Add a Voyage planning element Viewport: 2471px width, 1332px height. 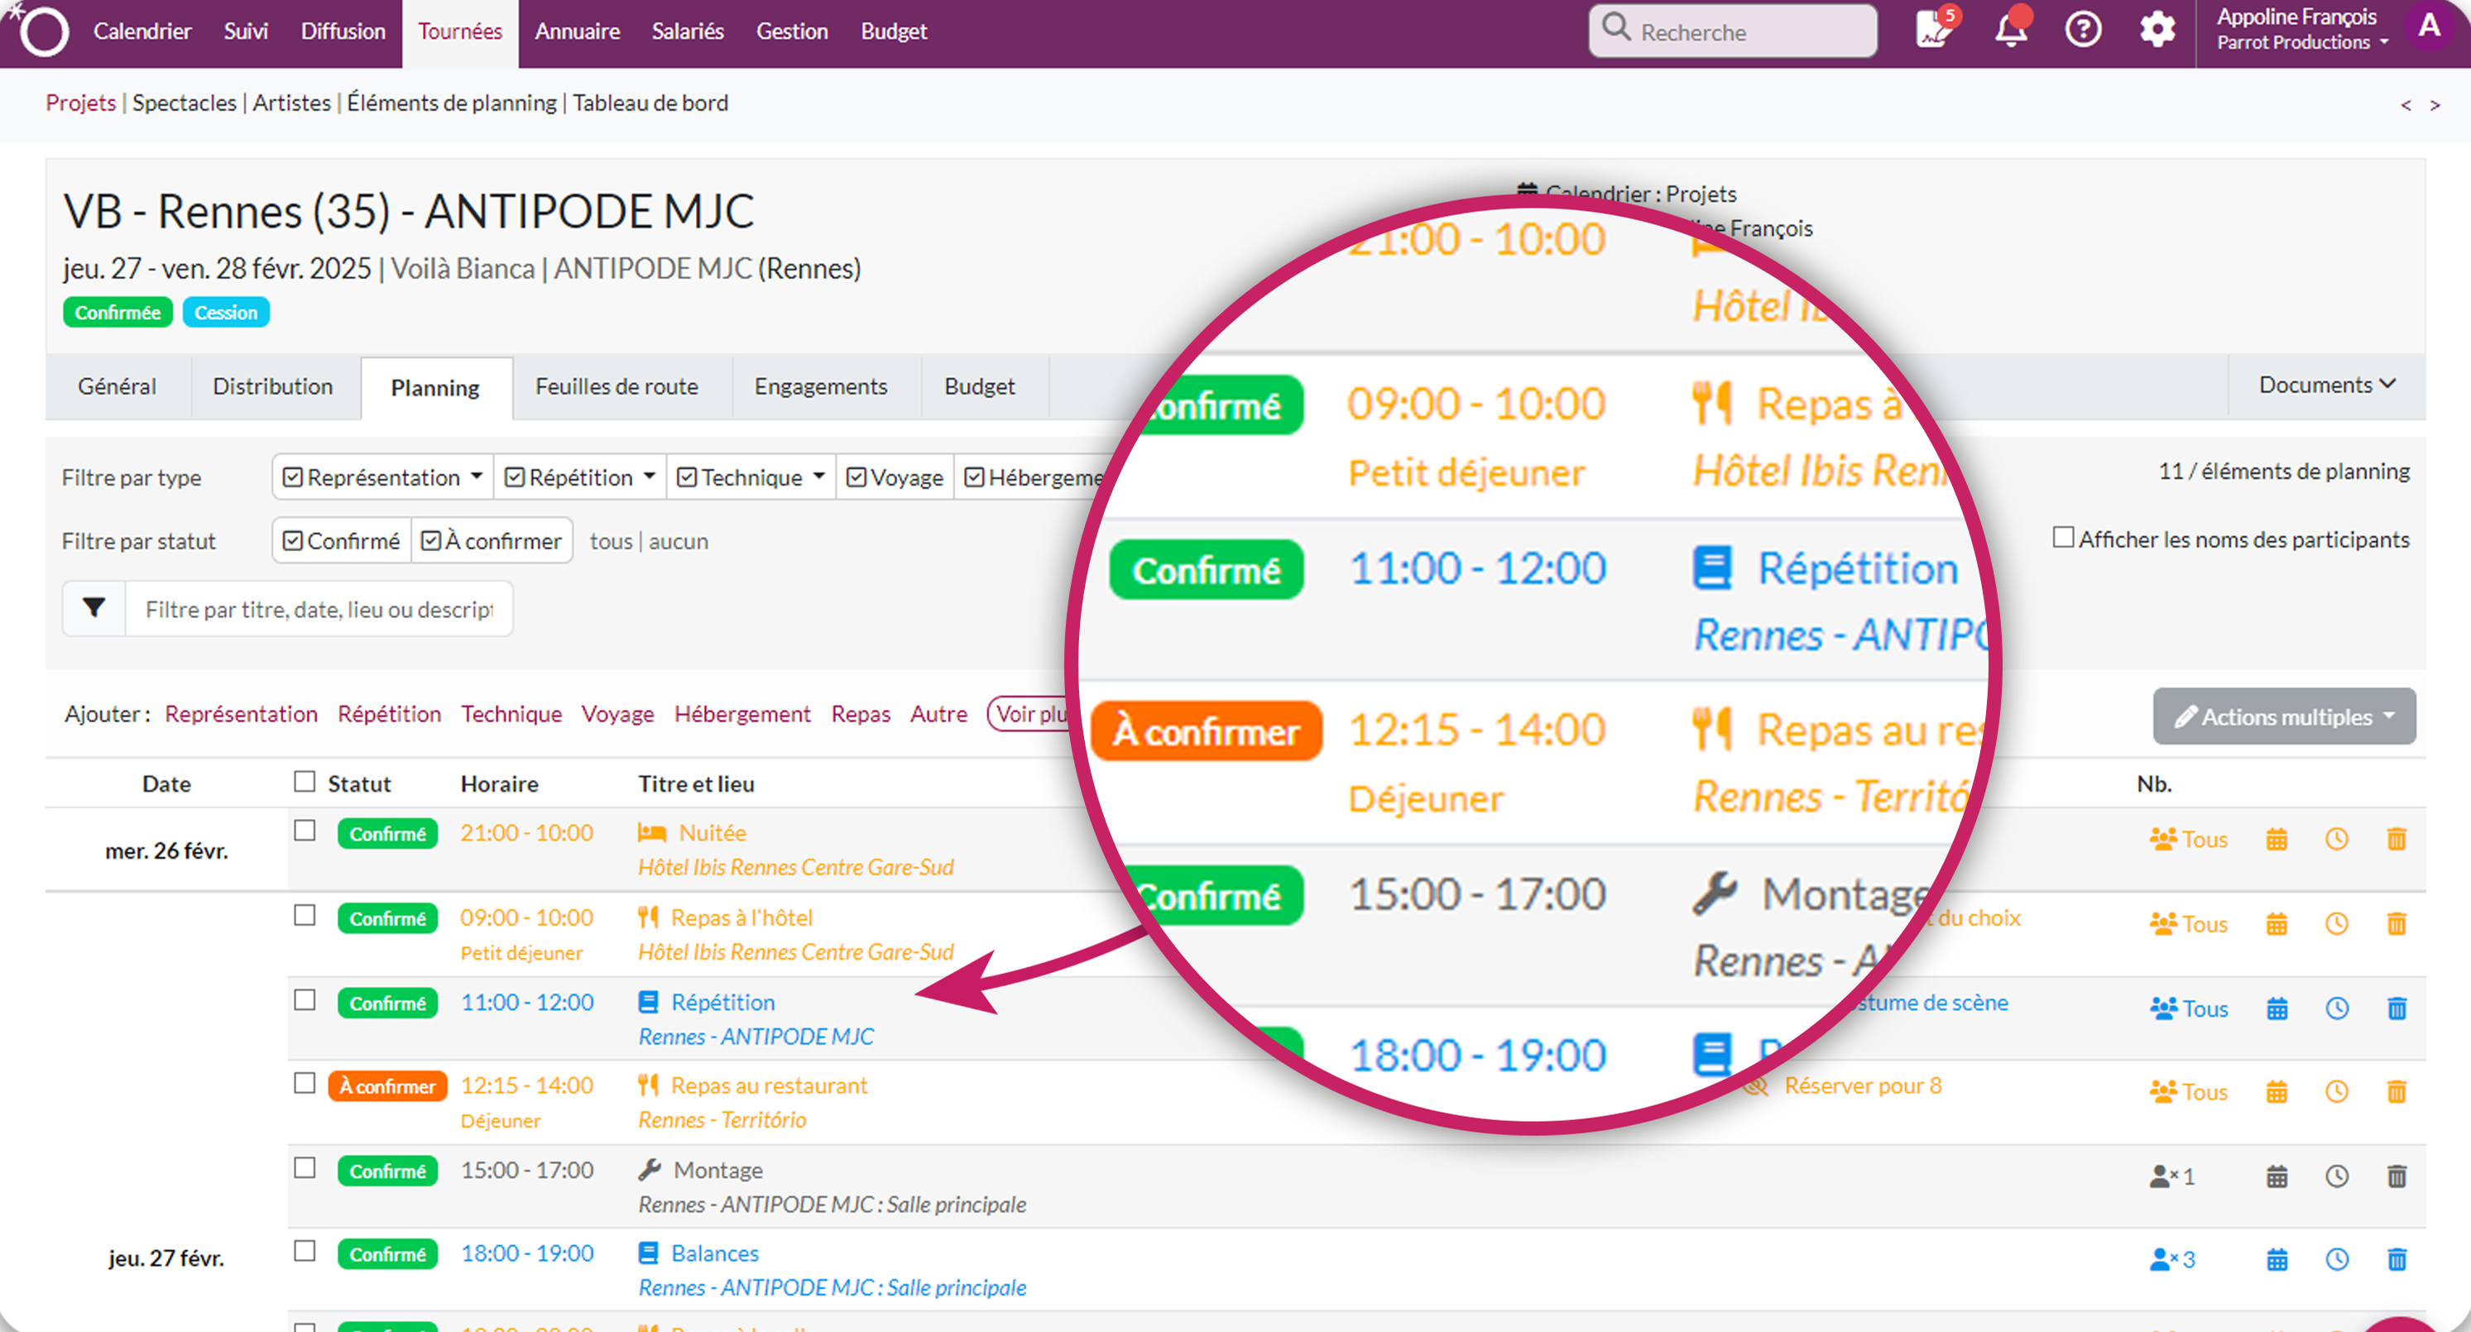click(x=617, y=715)
